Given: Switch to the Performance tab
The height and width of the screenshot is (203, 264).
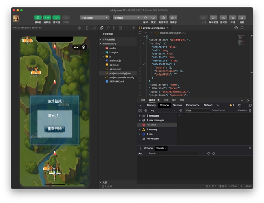Looking at the screenshot, I should click(193, 105).
